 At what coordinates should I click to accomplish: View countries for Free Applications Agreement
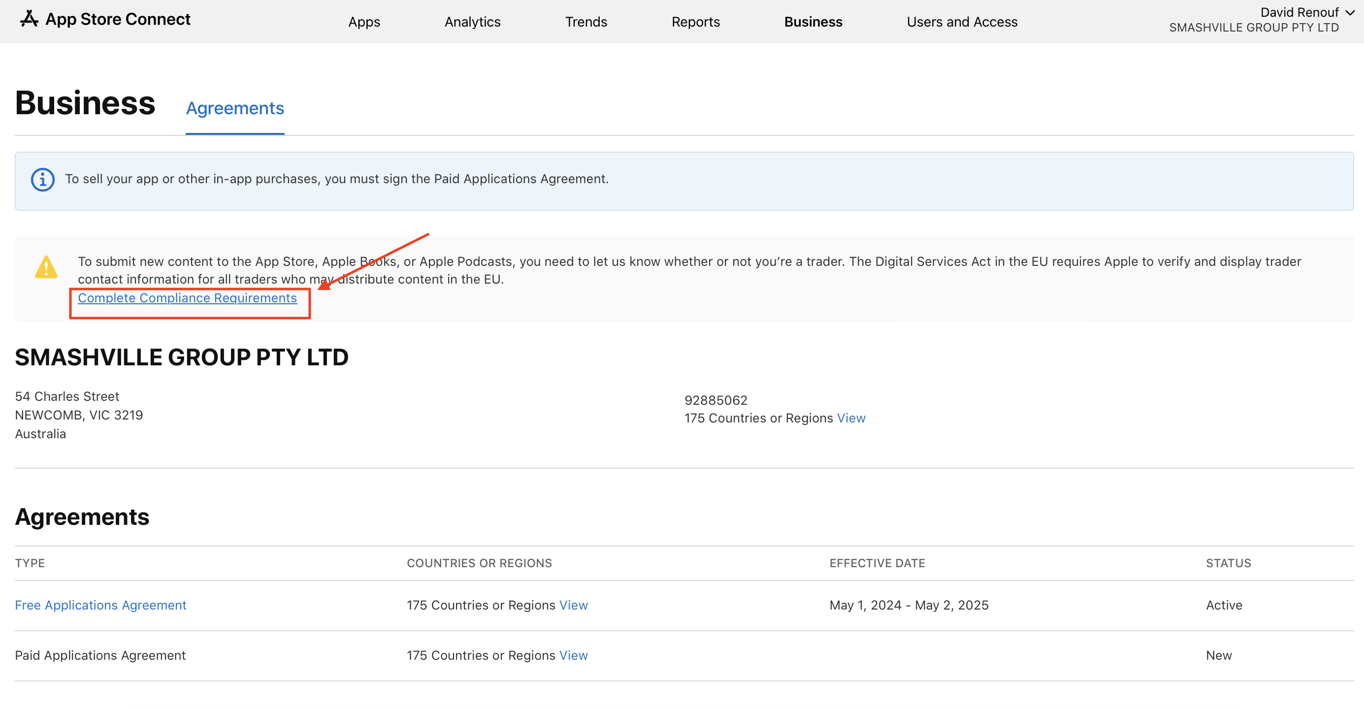(x=574, y=605)
